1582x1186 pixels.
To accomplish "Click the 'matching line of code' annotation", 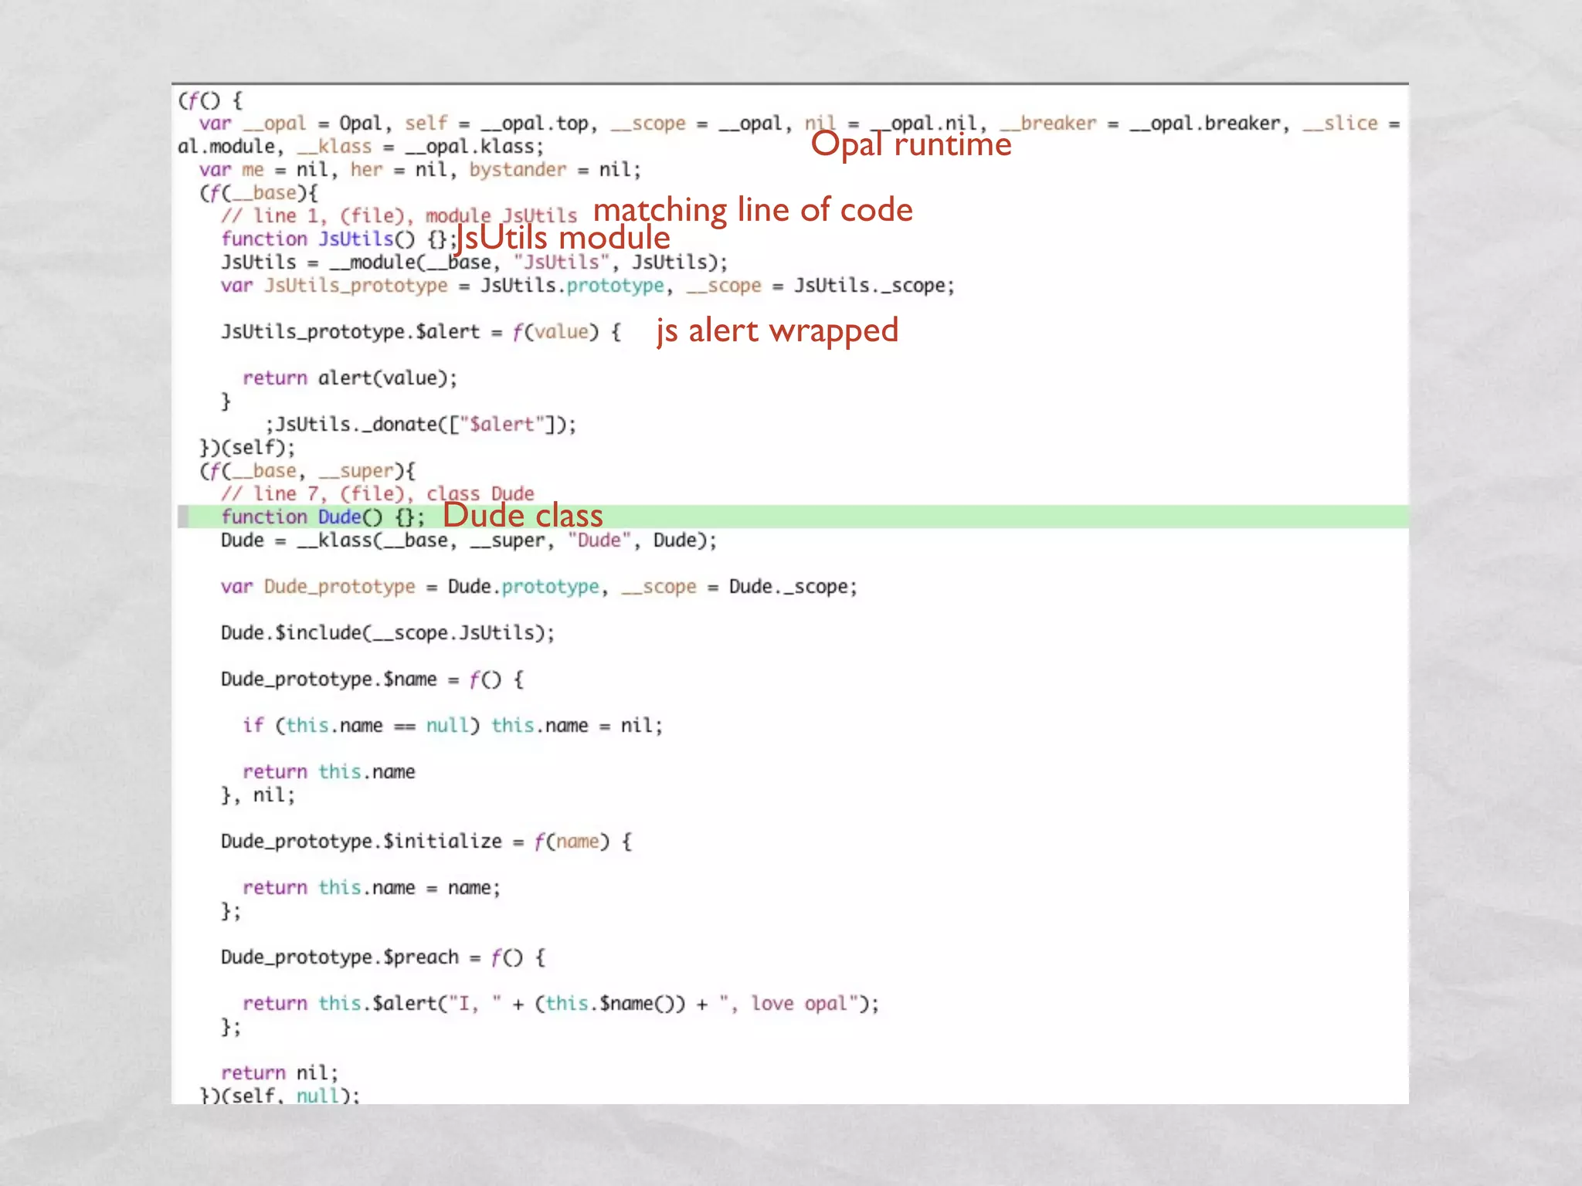I will [x=753, y=210].
